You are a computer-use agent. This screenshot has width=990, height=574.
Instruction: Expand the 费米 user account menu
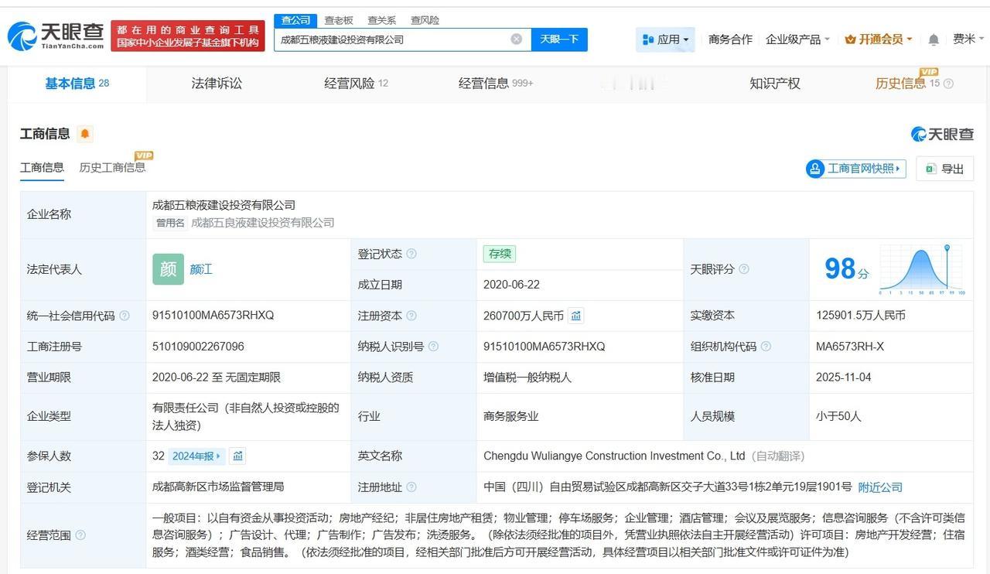pyautogui.click(x=969, y=39)
